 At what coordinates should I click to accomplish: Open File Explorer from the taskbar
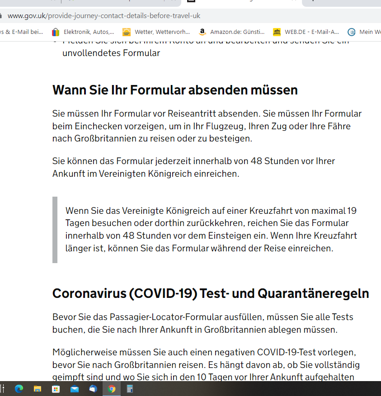[38, 389]
